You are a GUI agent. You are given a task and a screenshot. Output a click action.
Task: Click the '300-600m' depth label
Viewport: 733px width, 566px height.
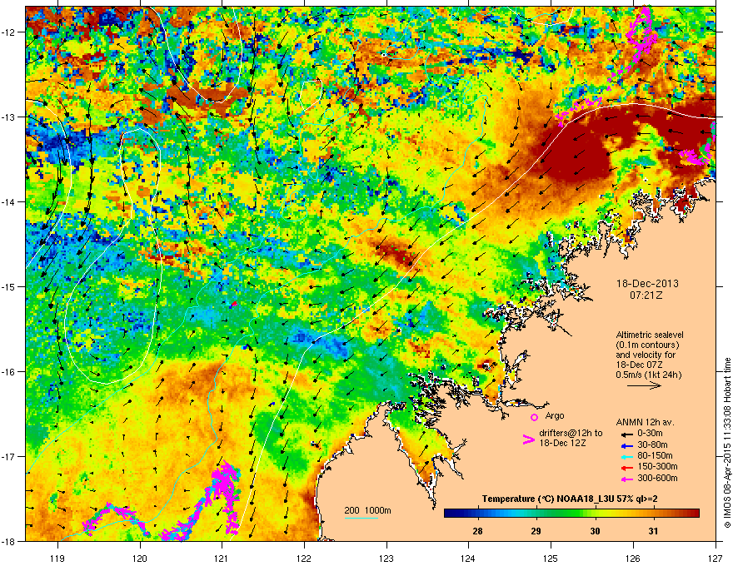658,479
